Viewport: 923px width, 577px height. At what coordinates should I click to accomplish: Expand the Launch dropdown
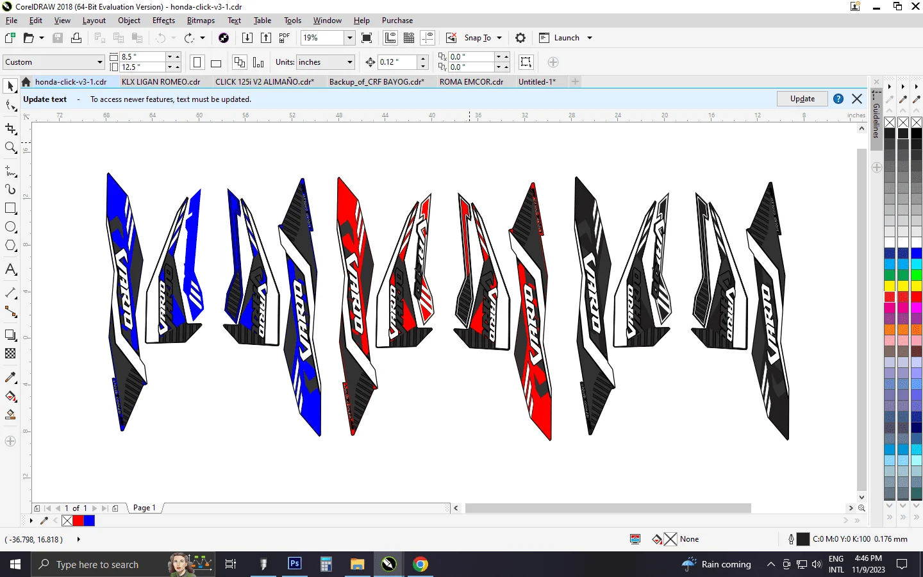point(590,38)
